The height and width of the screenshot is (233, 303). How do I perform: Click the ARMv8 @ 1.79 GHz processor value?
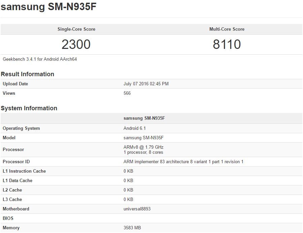pyautogui.click(x=143, y=147)
